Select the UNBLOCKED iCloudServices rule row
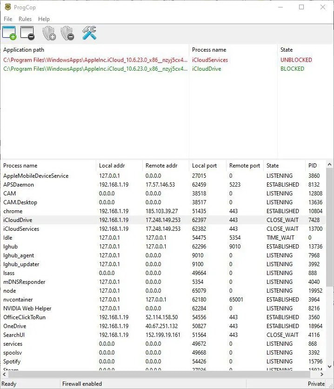 (167, 60)
